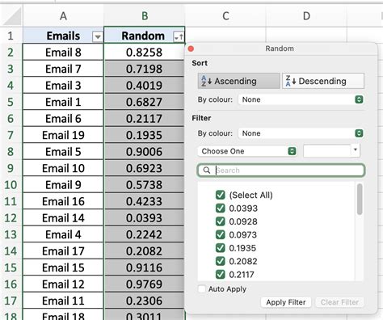Screen dimensions: 383x320
Task: Select column C header
Action: point(225,16)
